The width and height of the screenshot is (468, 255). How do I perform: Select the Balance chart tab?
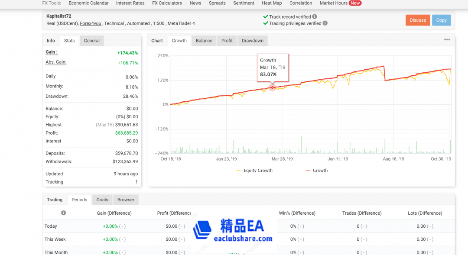point(204,40)
